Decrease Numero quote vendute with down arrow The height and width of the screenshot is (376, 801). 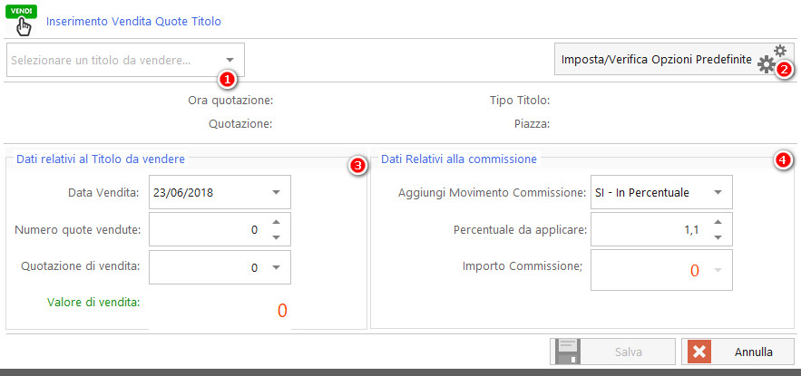pyautogui.click(x=276, y=237)
